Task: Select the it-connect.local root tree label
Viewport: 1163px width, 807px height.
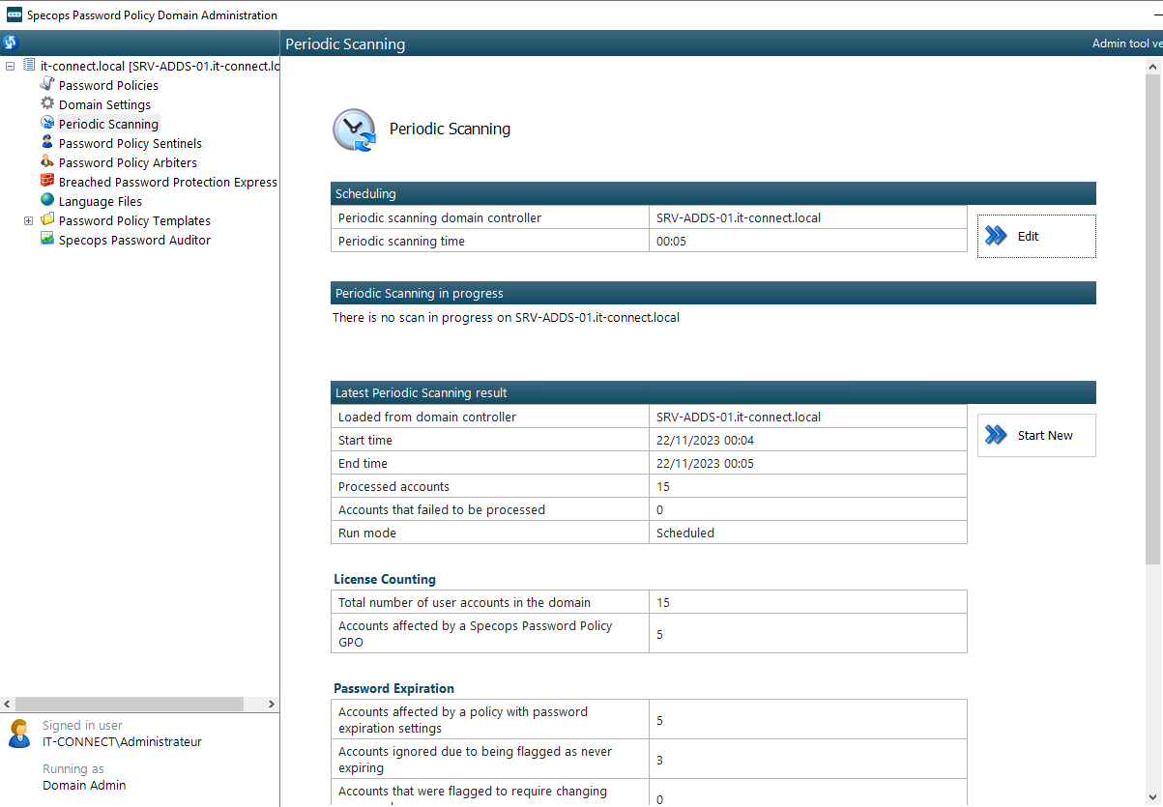Action: click(x=160, y=66)
